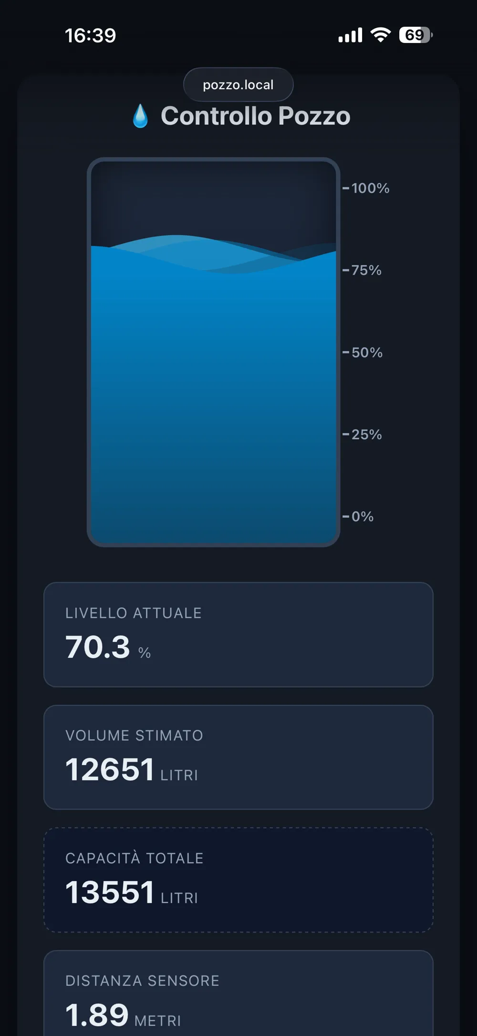Tap the battery indicator showing 69
477x1036 pixels.
point(416,35)
